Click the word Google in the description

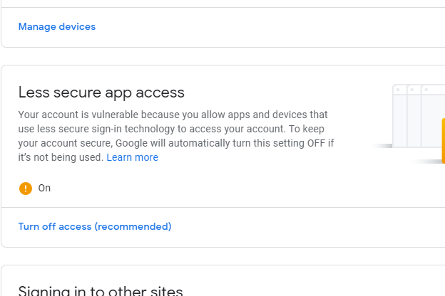point(131,143)
